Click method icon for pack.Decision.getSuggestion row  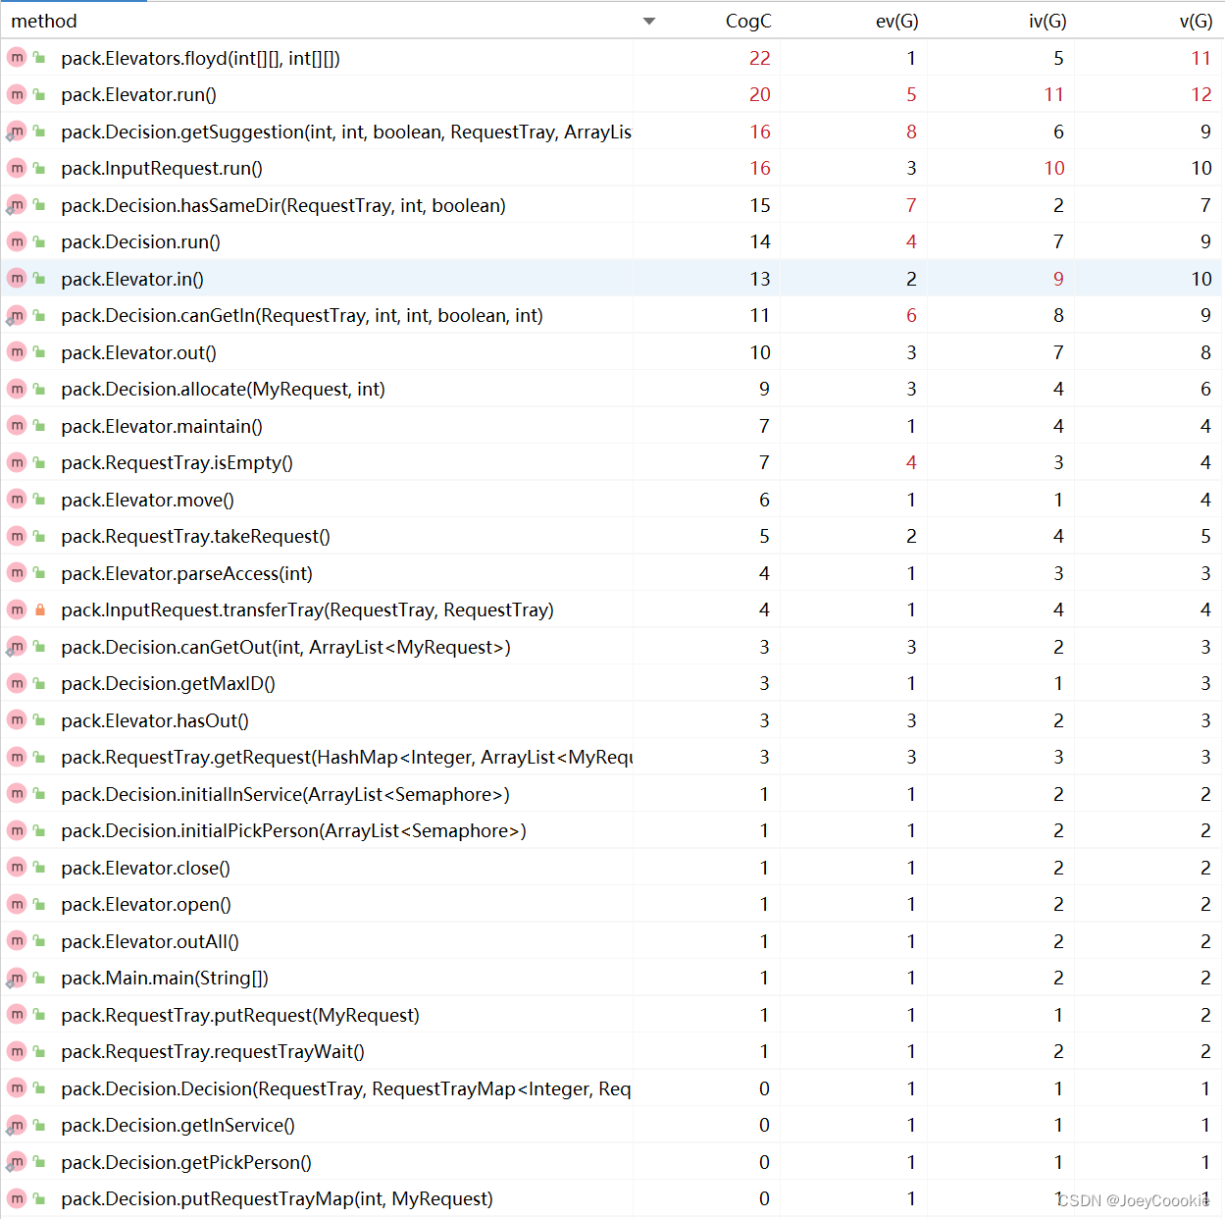pyautogui.click(x=17, y=132)
